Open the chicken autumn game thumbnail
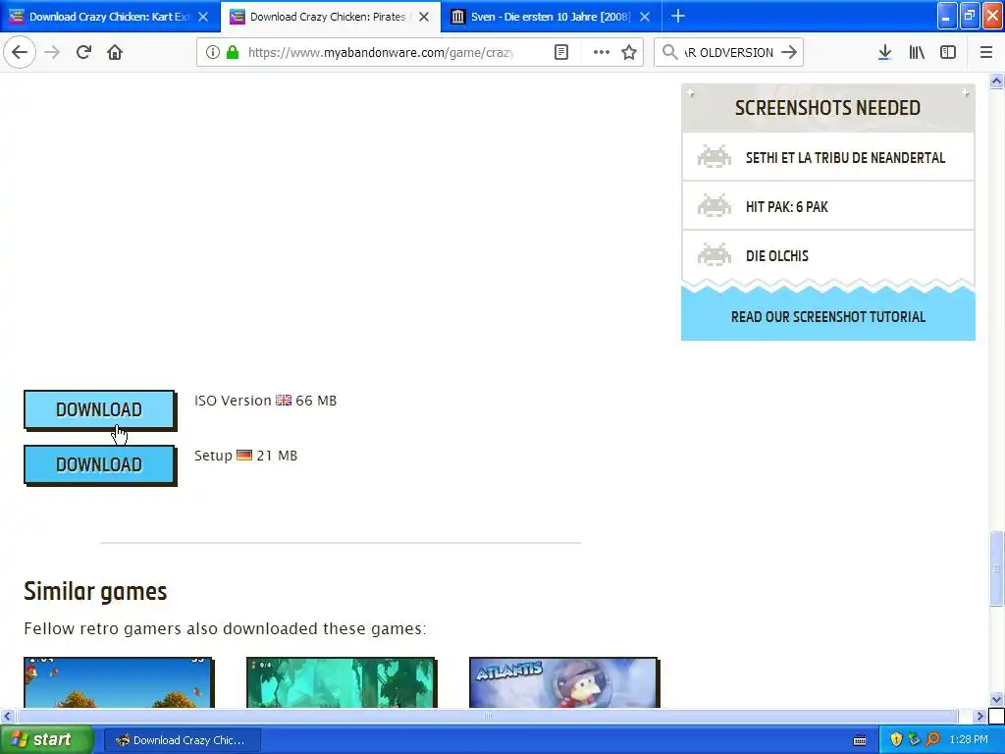This screenshot has height=754, width=1005. point(118,682)
